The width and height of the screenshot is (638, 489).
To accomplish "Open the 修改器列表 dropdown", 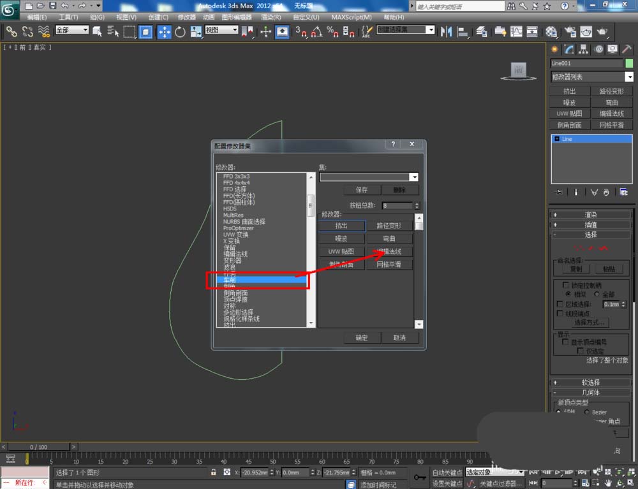I will pyautogui.click(x=591, y=77).
